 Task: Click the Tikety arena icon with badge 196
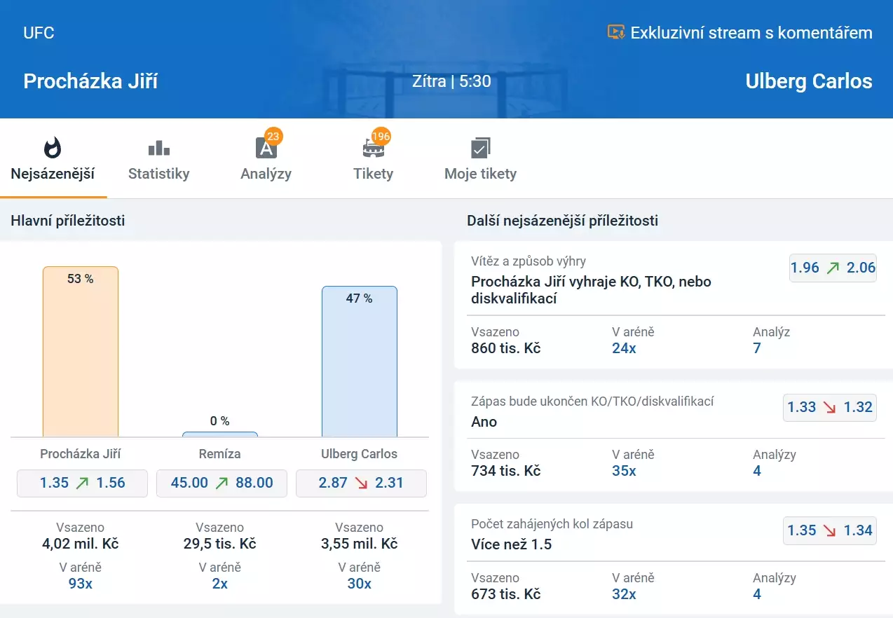tap(373, 148)
